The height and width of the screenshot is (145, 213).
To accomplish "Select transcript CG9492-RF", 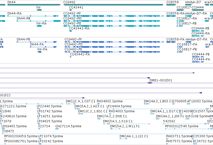I will (113, 16).
